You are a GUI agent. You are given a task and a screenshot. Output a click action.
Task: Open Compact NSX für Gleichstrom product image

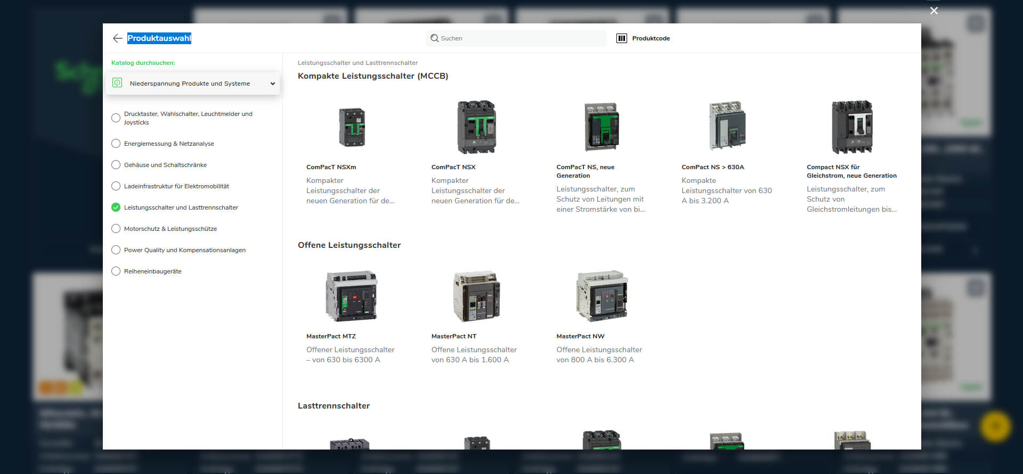click(x=851, y=127)
